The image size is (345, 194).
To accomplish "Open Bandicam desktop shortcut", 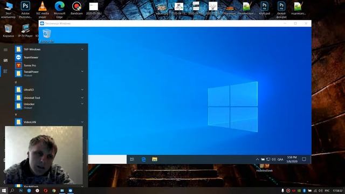I will (77, 9).
